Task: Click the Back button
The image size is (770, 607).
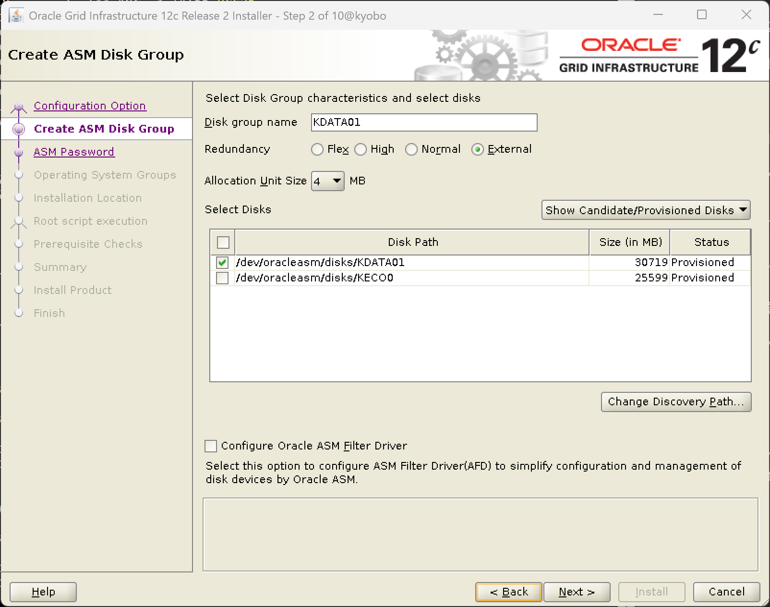Action: click(x=509, y=592)
